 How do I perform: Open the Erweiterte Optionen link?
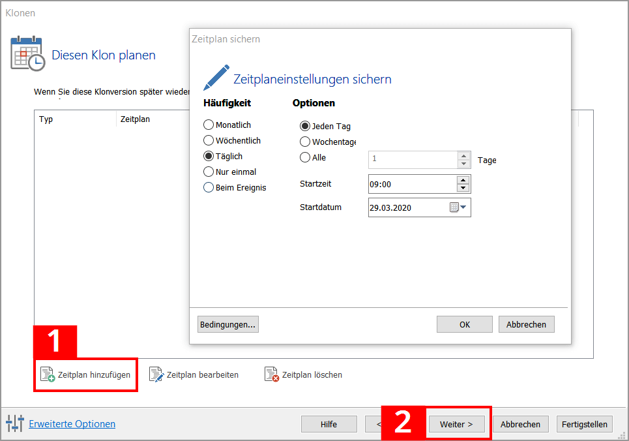(72, 424)
